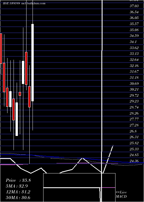Select the 30.69 price label
This screenshot has width=144, height=202.
[134, 84]
